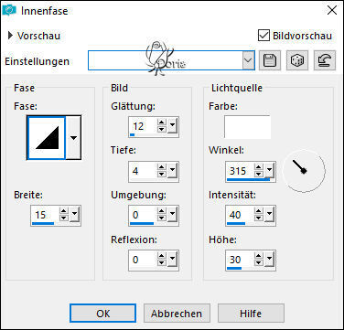Click the Reflexion value field
The width and height of the screenshot is (344, 330).
tap(144, 260)
